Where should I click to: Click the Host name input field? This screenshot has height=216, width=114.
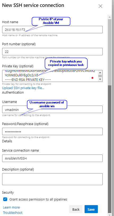click(52, 30)
